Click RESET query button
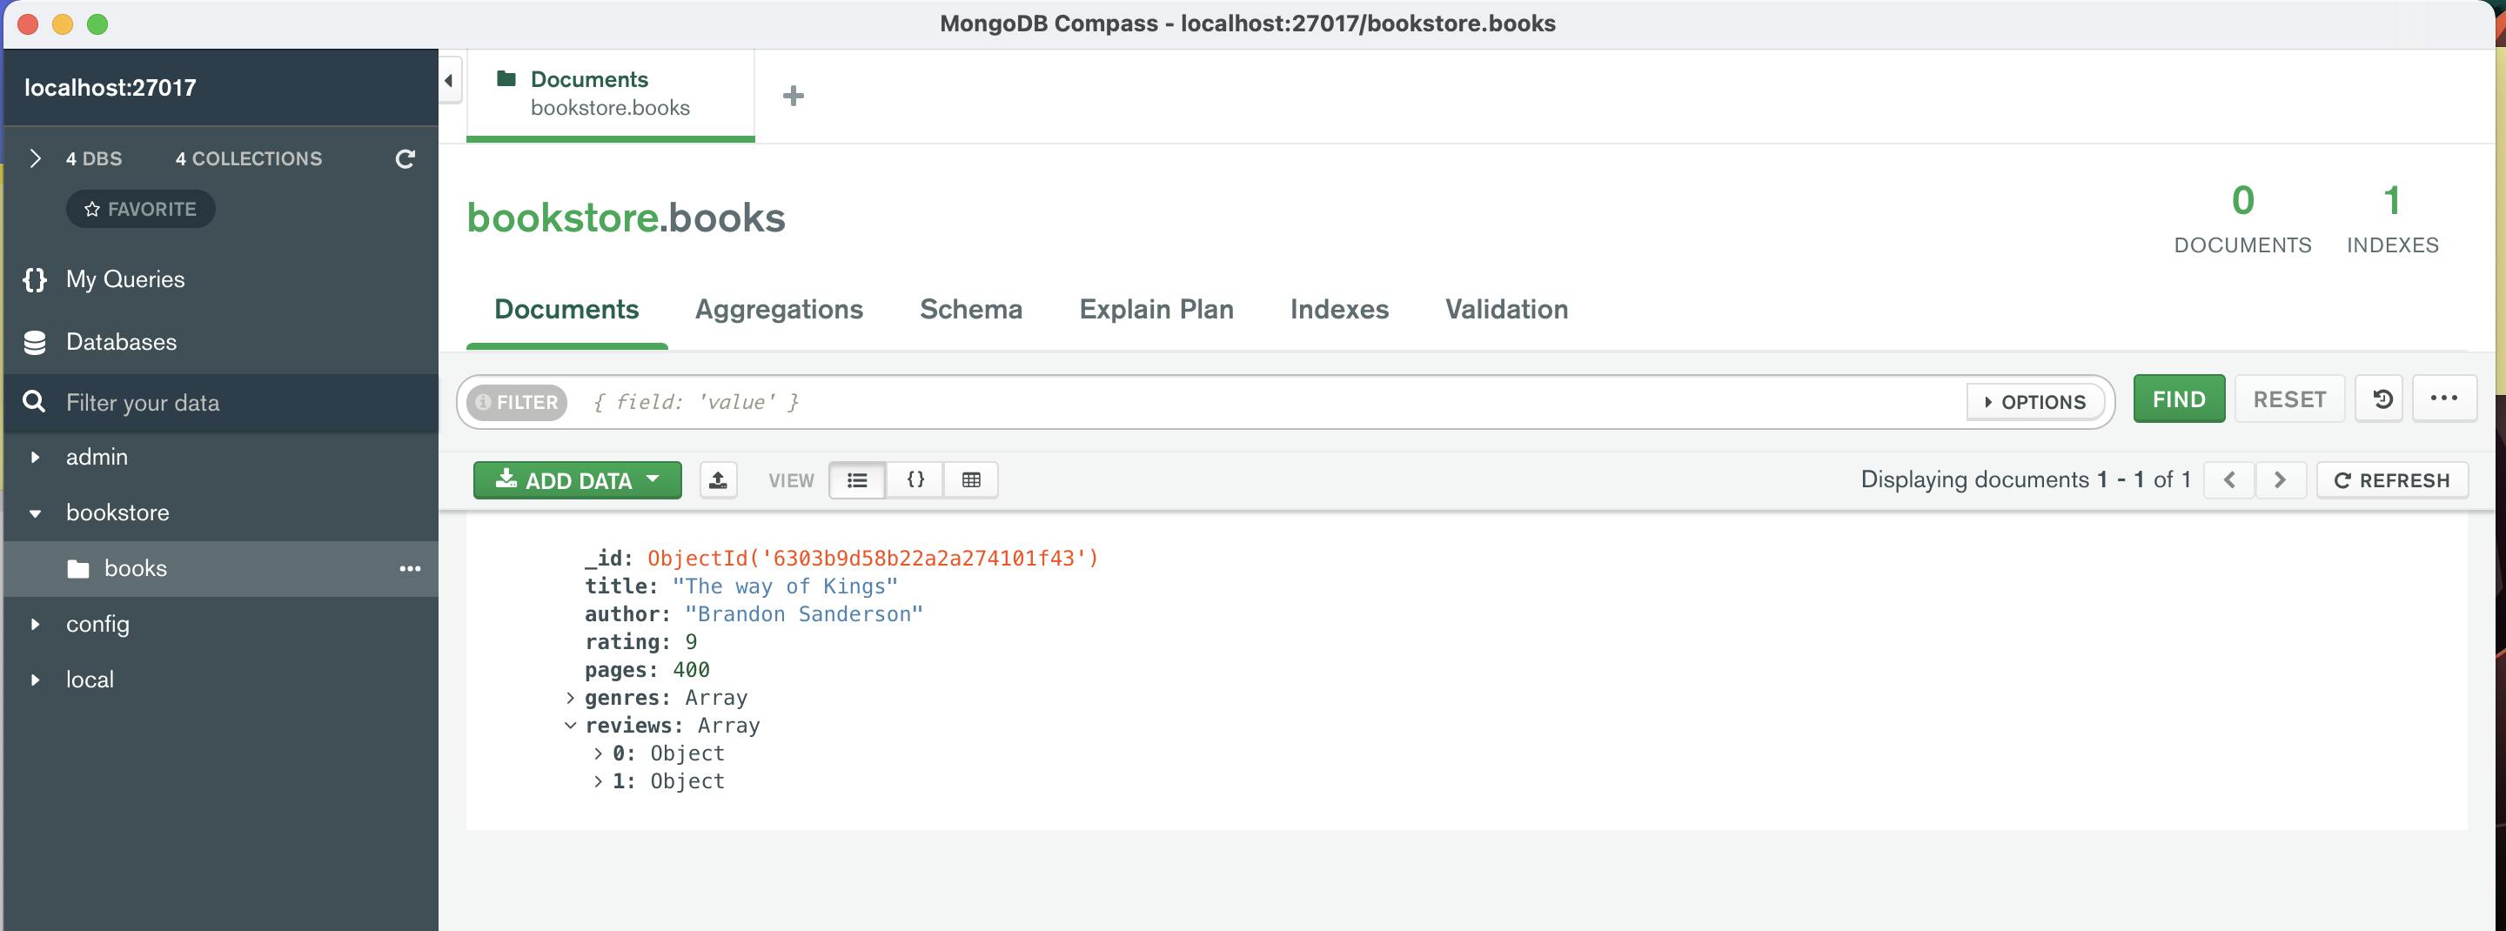 2289,399
